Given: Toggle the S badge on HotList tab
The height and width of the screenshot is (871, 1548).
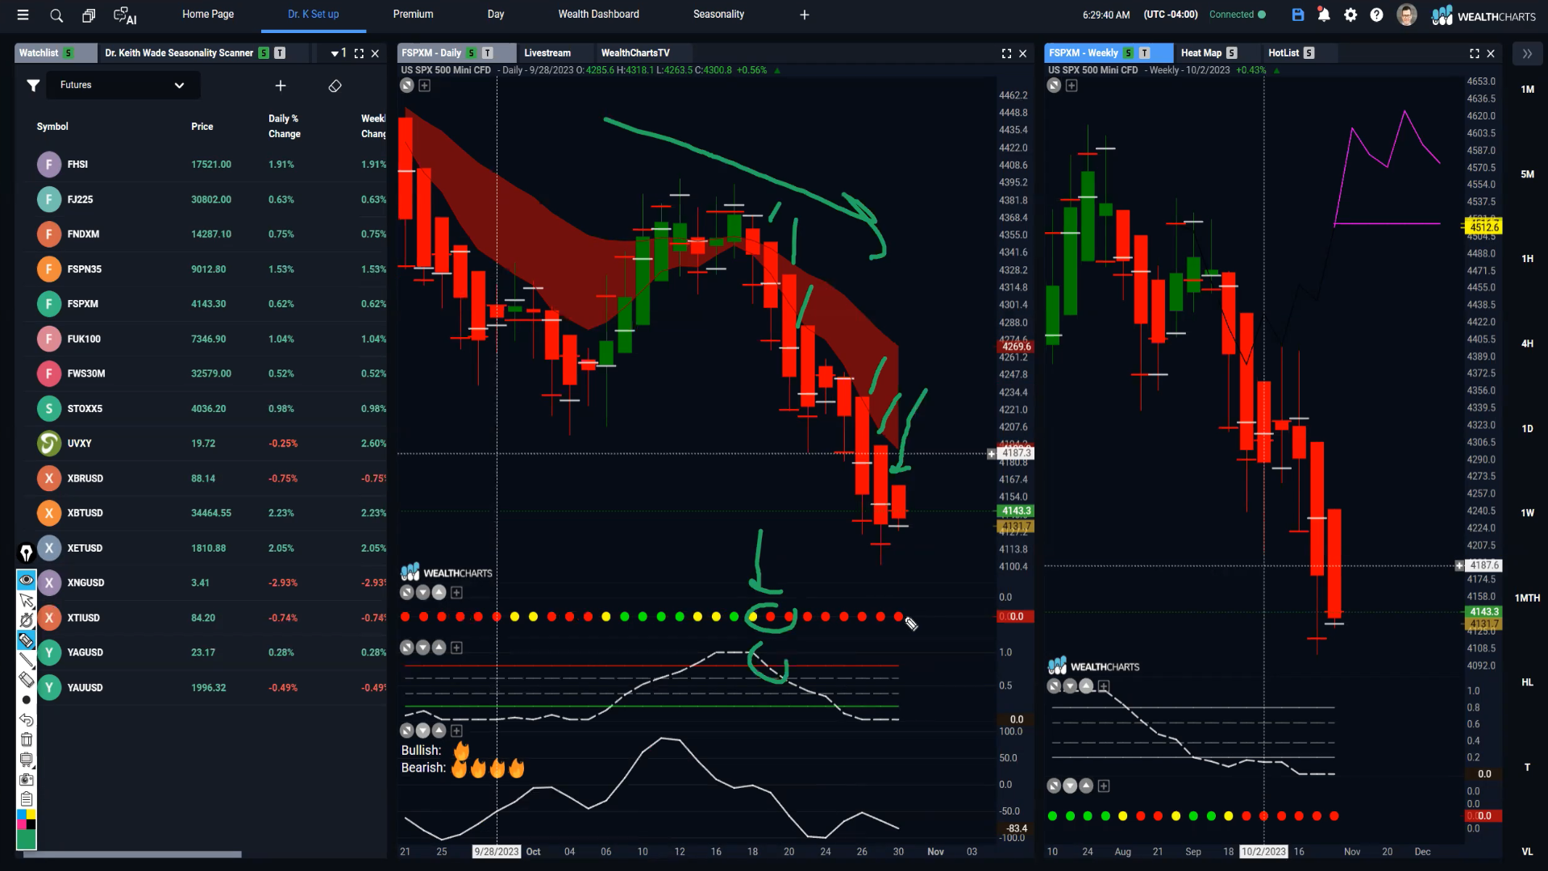Looking at the screenshot, I should (x=1309, y=53).
